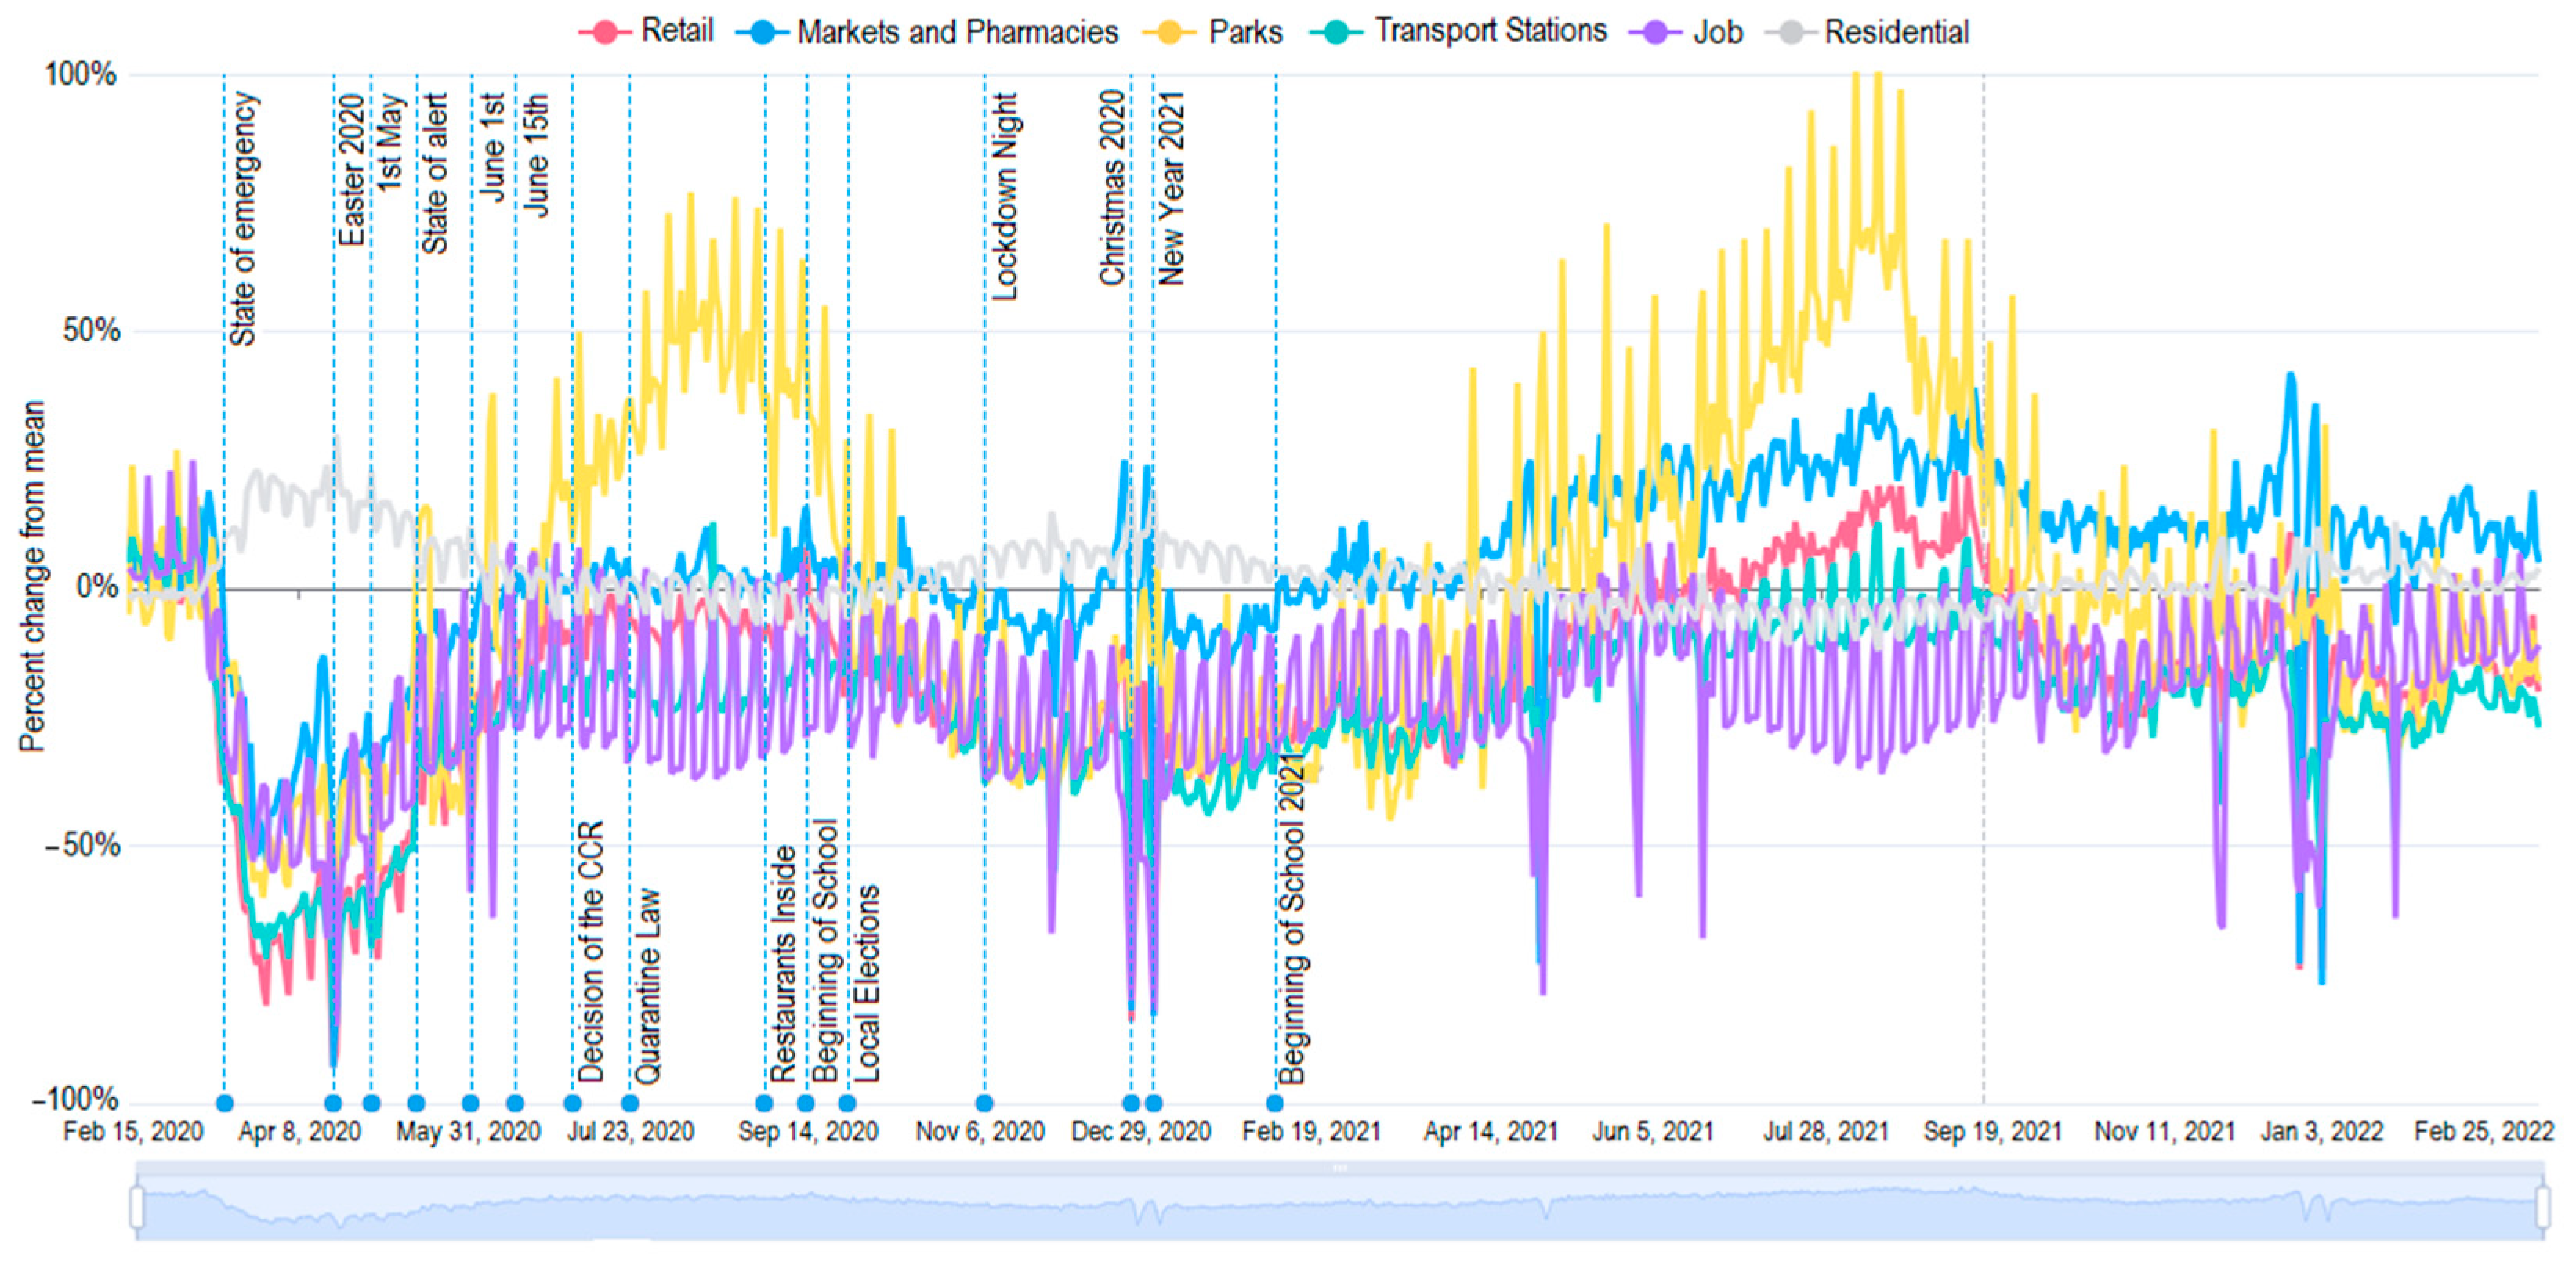
Task: Click the purple Job legend marker
Action: 1655,32
